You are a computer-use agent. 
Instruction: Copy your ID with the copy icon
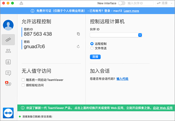[78, 34]
